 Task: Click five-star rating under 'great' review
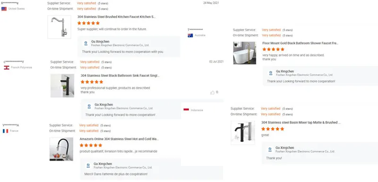(273, 129)
